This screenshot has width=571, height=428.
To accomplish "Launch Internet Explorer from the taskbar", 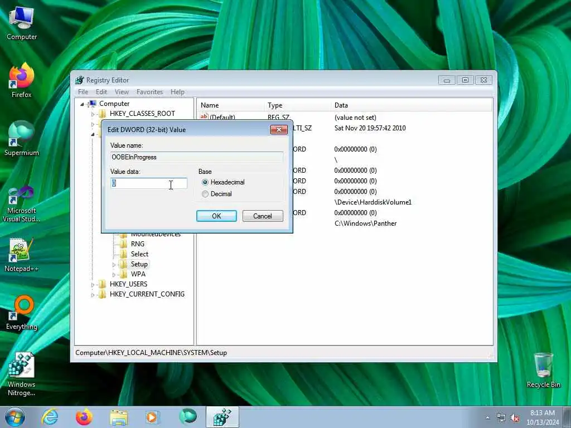I will 50,417.
